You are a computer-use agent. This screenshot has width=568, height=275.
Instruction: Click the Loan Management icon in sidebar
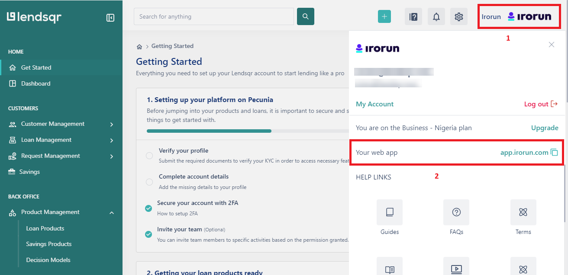[x=13, y=140]
